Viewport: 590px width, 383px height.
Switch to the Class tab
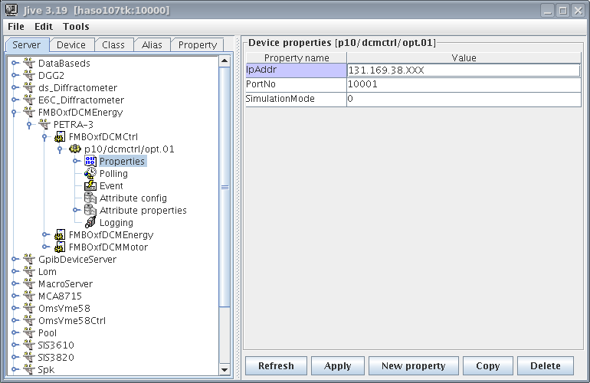pyautogui.click(x=113, y=44)
